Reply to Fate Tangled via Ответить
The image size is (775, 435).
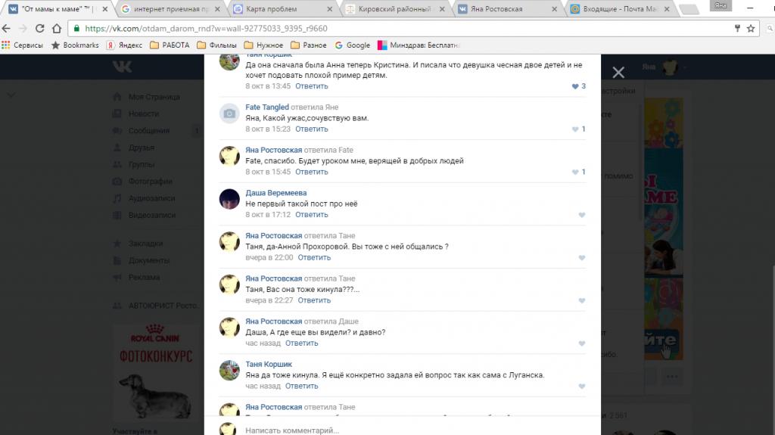(311, 129)
